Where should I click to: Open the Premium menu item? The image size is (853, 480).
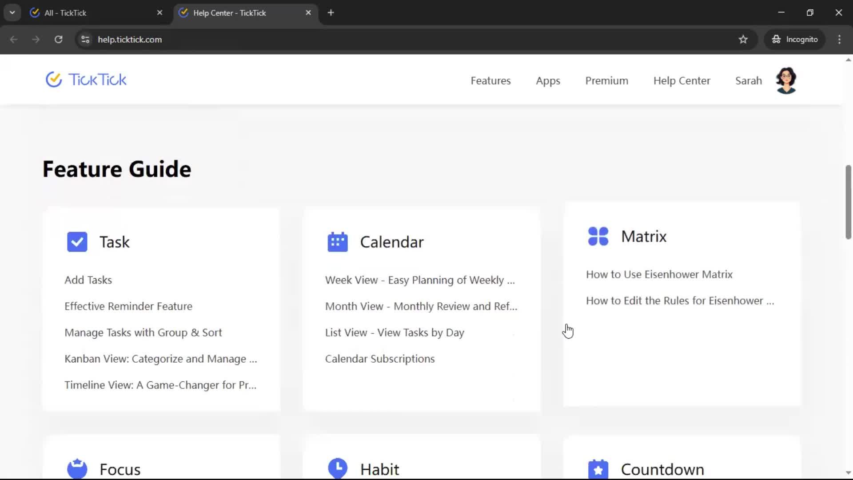(606, 81)
